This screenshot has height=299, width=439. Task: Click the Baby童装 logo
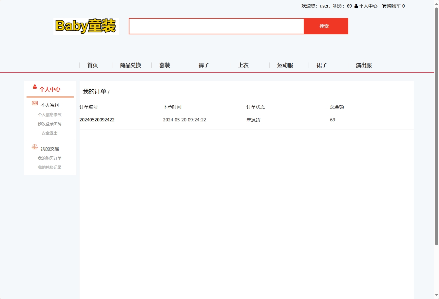tap(86, 26)
